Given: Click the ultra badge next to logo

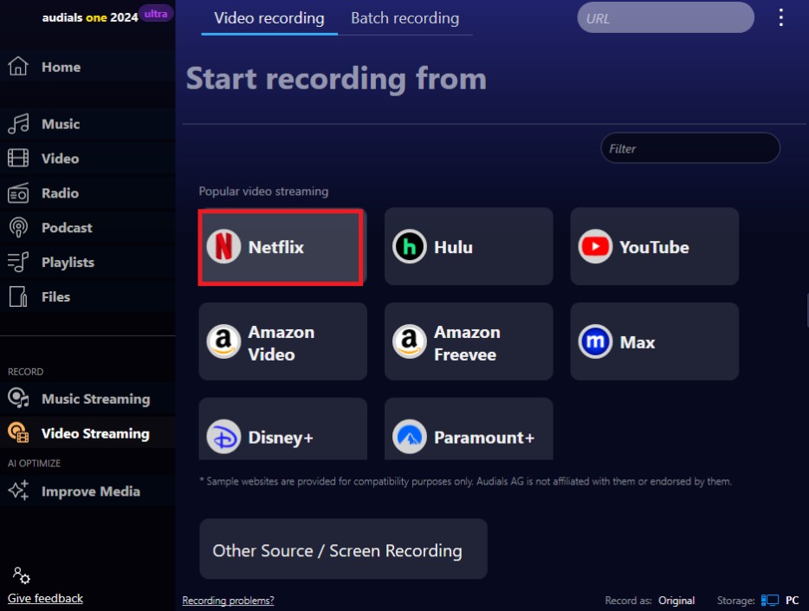Looking at the screenshot, I should click(156, 14).
